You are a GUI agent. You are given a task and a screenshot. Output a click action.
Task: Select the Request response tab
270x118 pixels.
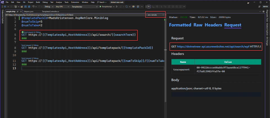[x=233, y=25]
